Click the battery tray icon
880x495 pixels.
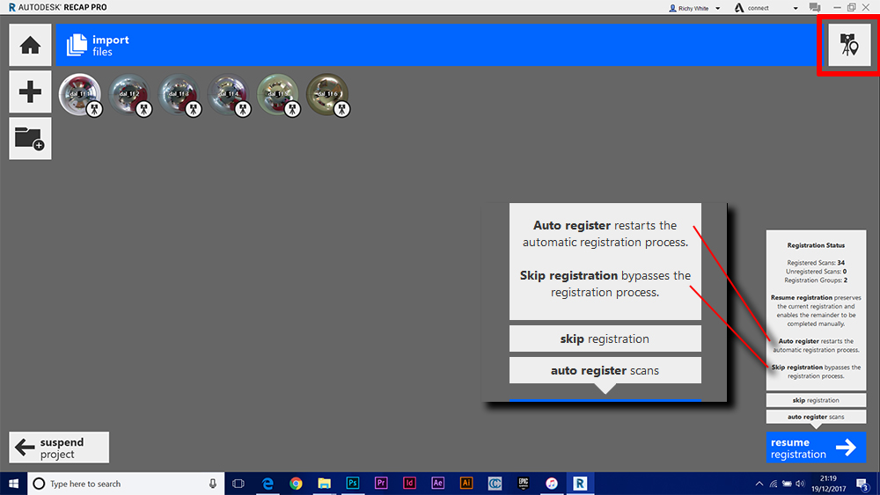pos(787,484)
